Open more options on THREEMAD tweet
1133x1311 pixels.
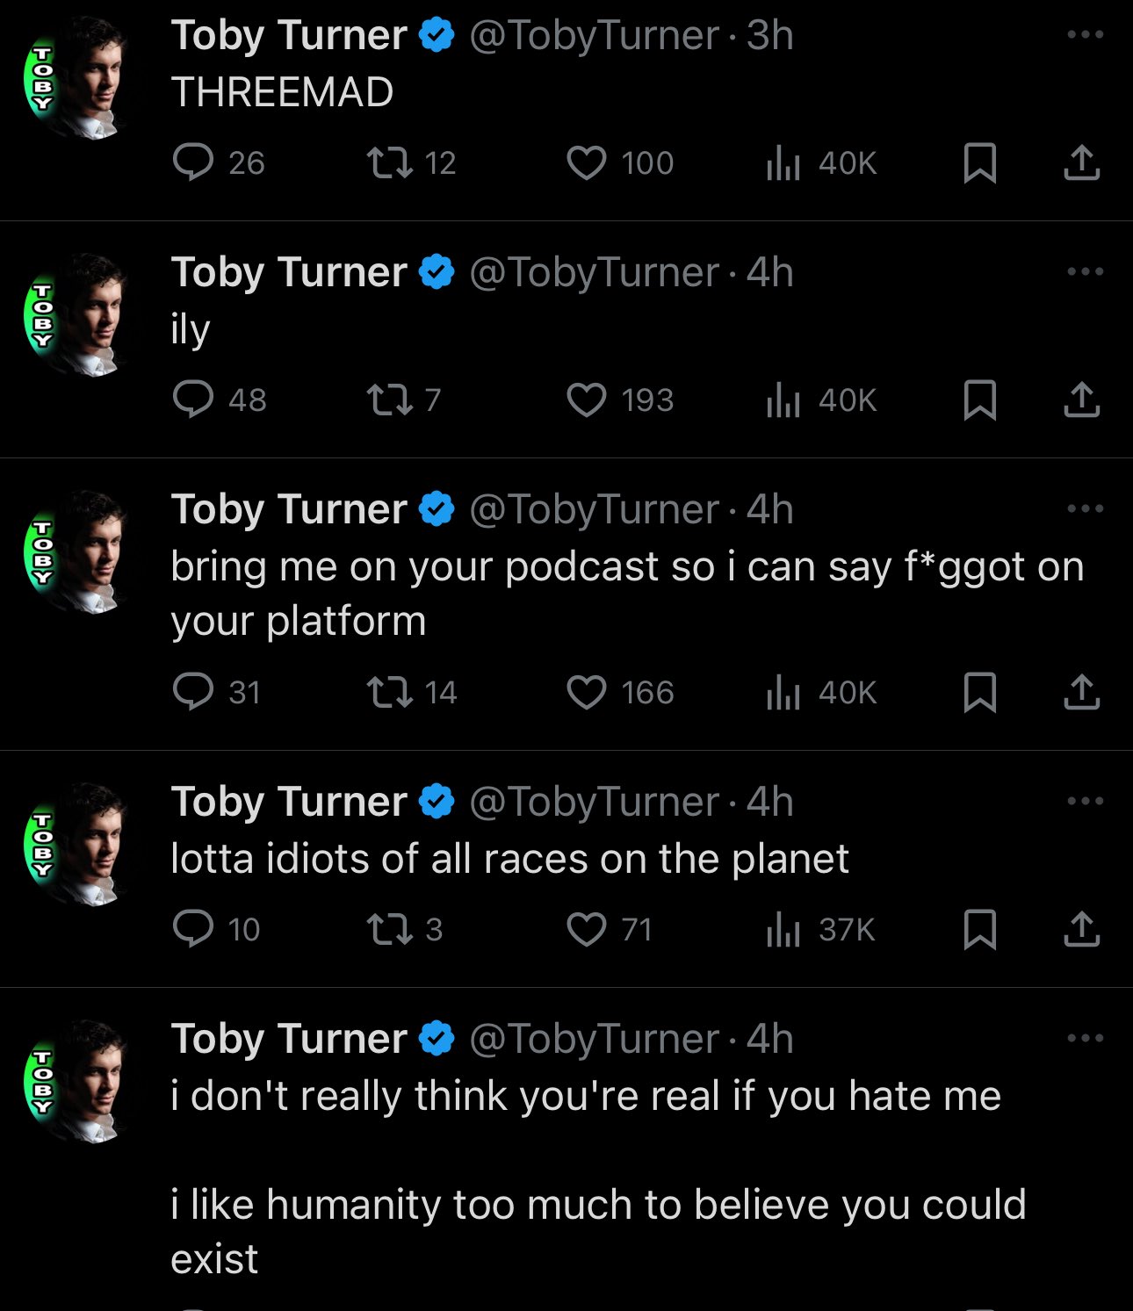click(x=1085, y=35)
